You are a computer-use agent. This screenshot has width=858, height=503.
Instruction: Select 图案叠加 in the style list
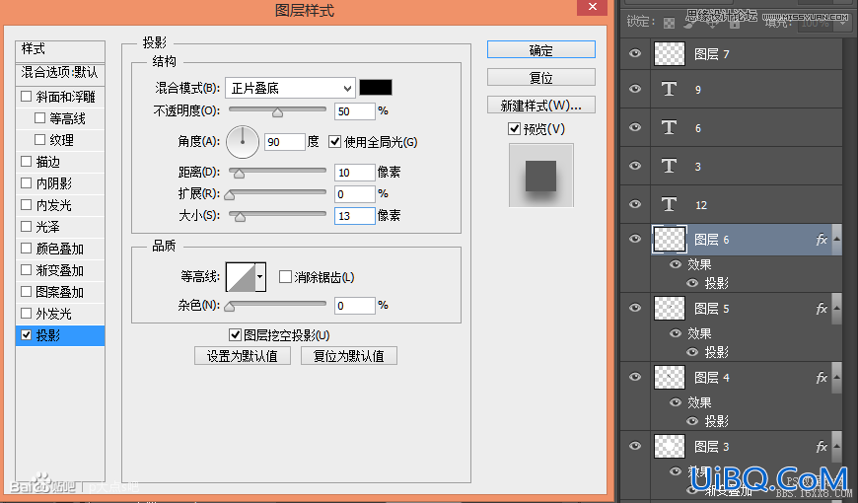(x=60, y=292)
